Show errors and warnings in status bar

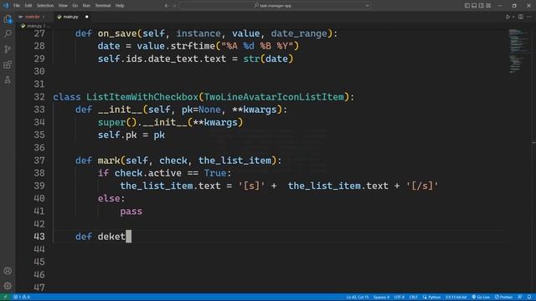(21, 297)
